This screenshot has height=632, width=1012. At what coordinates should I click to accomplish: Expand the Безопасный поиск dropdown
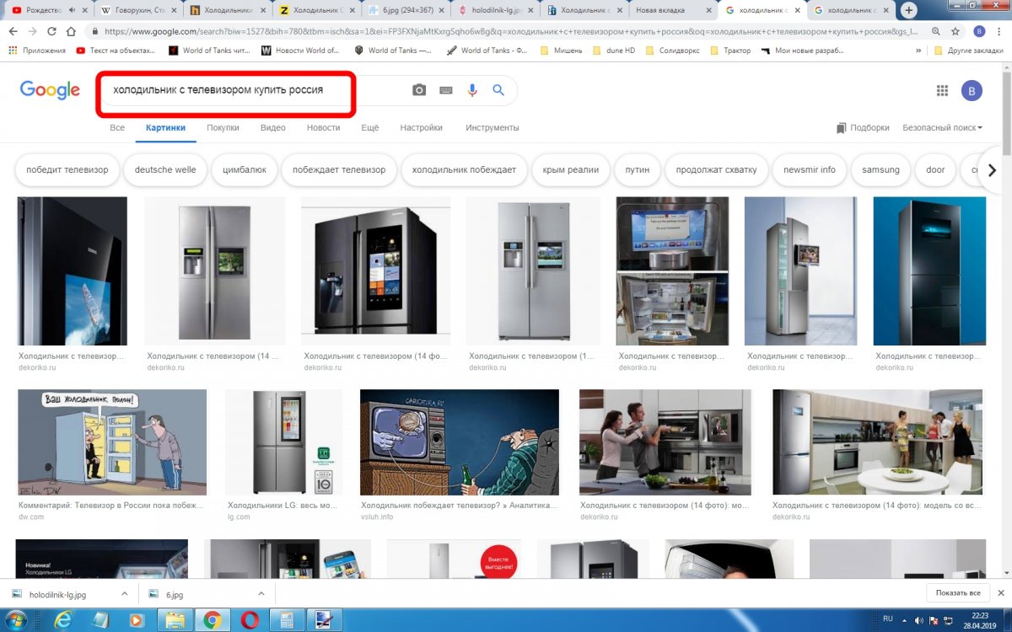point(942,128)
